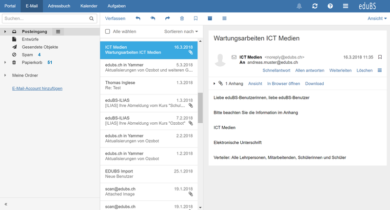Tick the 'Alle wählen' checkbox

click(x=108, y=32)
